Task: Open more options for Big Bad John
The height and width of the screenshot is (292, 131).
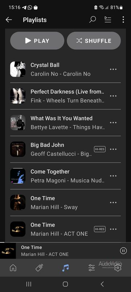Action: click(113, 149)
